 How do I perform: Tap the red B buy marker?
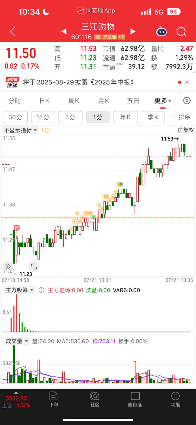17,228
